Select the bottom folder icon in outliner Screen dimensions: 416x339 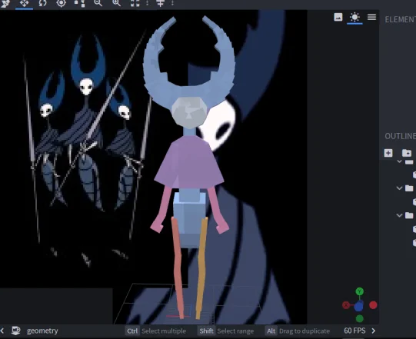(x=409, y=215)
